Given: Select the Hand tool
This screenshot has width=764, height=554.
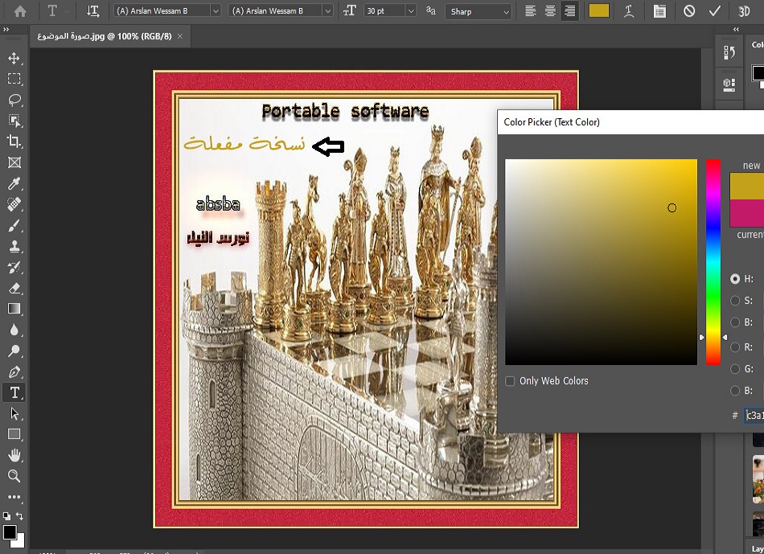Looking at the screenshot, I should coord(14,455).
